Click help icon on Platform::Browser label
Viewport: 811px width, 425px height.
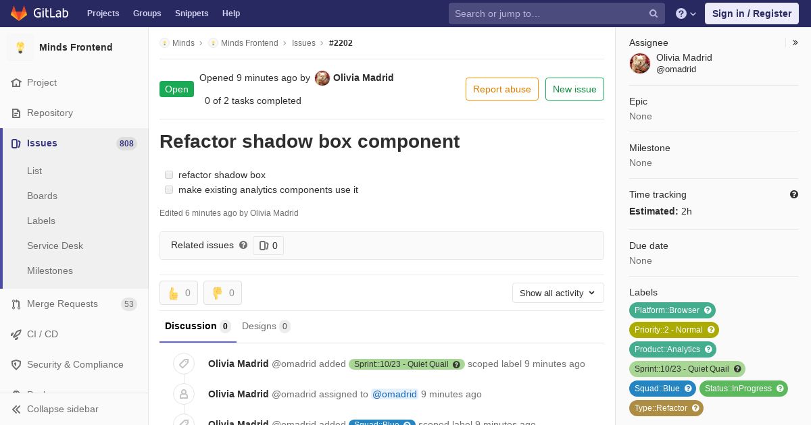(x=708, y=310)
